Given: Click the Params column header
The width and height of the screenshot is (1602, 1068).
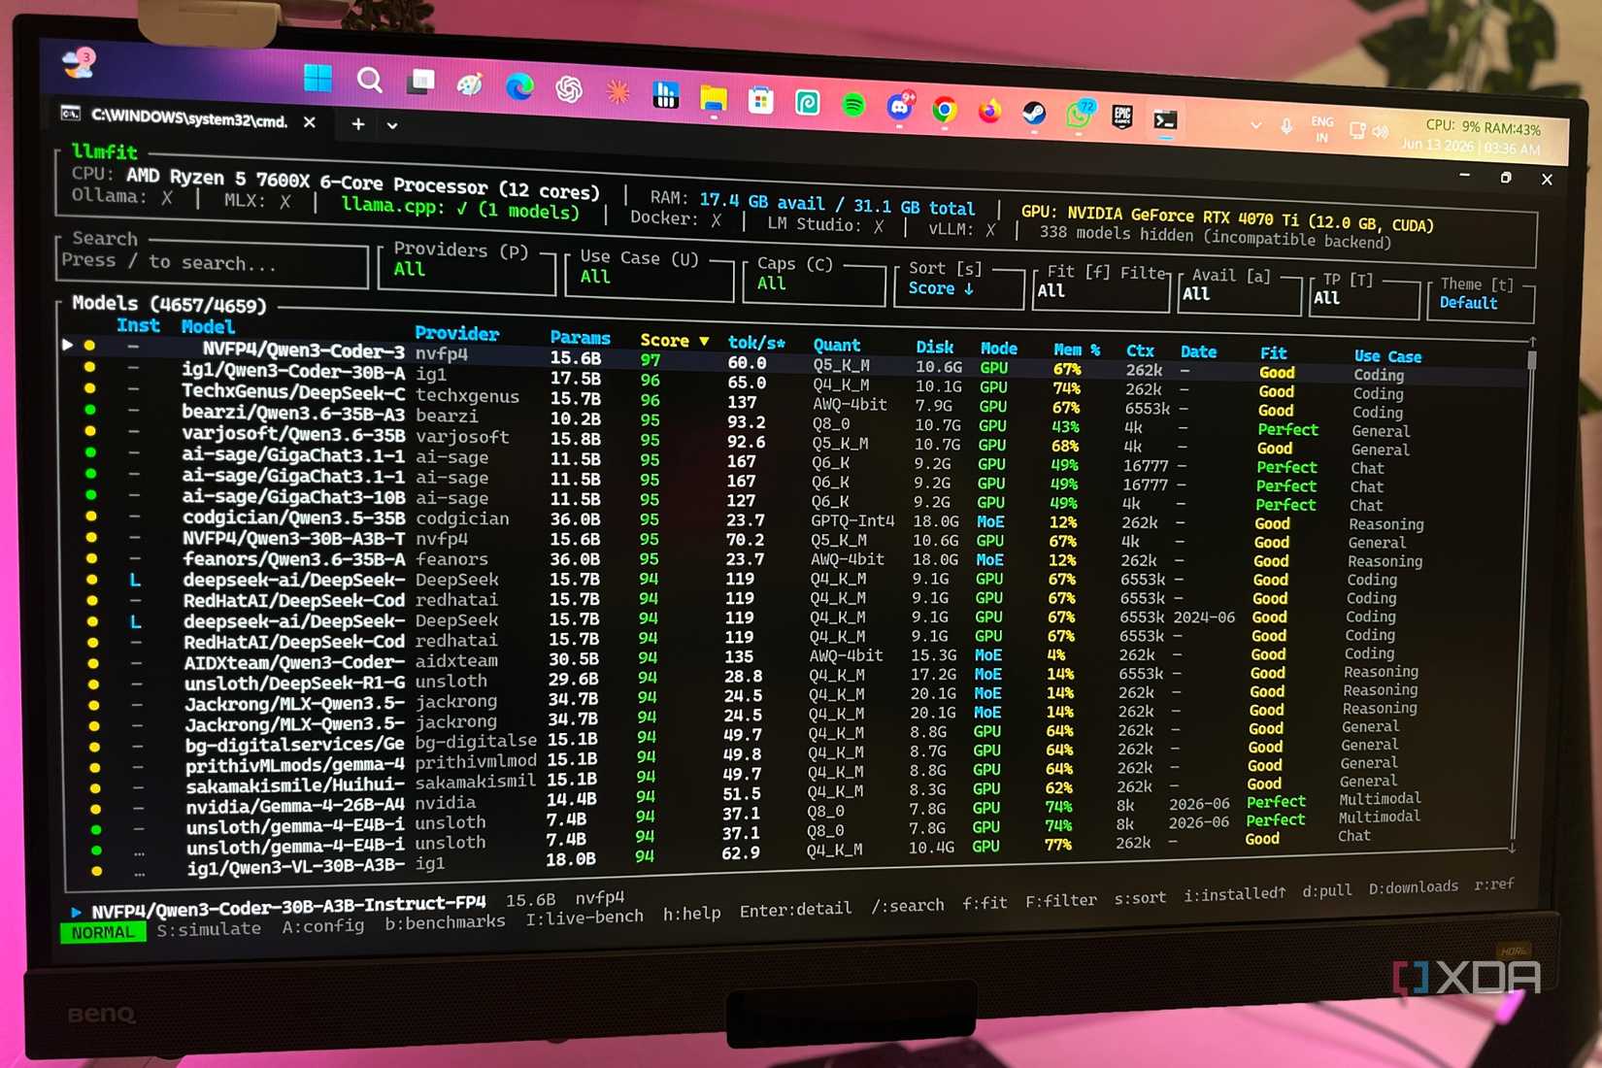Looking at the screenshot, I should 580,338.
